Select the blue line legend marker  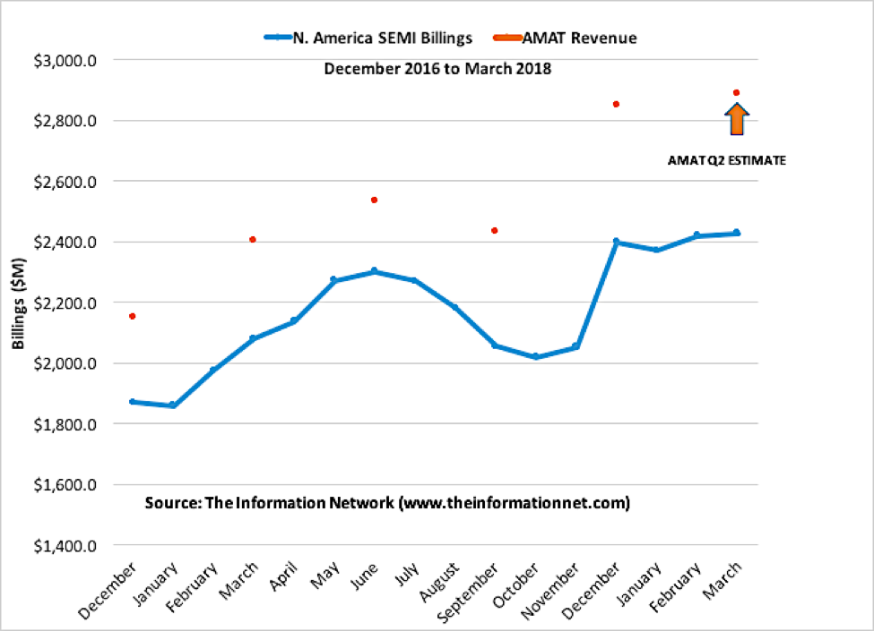(278, 38)
